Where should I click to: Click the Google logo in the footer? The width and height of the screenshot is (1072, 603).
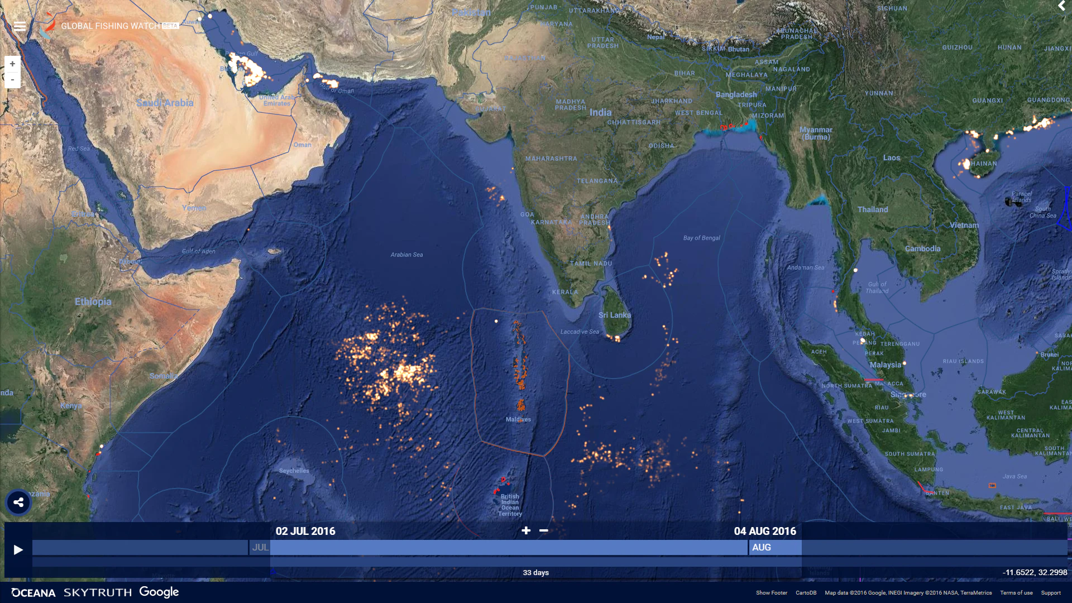[159, 592]
